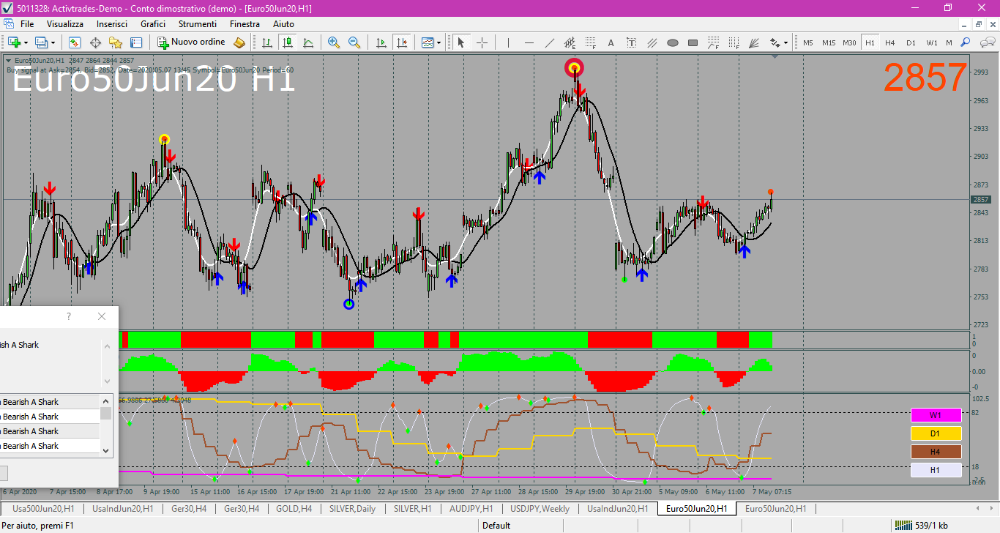Toggle Auto Scroll on the chart
The width and height of the screenshot is (1000, 533).
coord(381,42)
